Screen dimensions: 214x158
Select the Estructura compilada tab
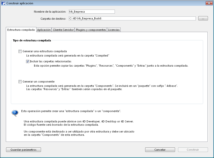[21, 30]
